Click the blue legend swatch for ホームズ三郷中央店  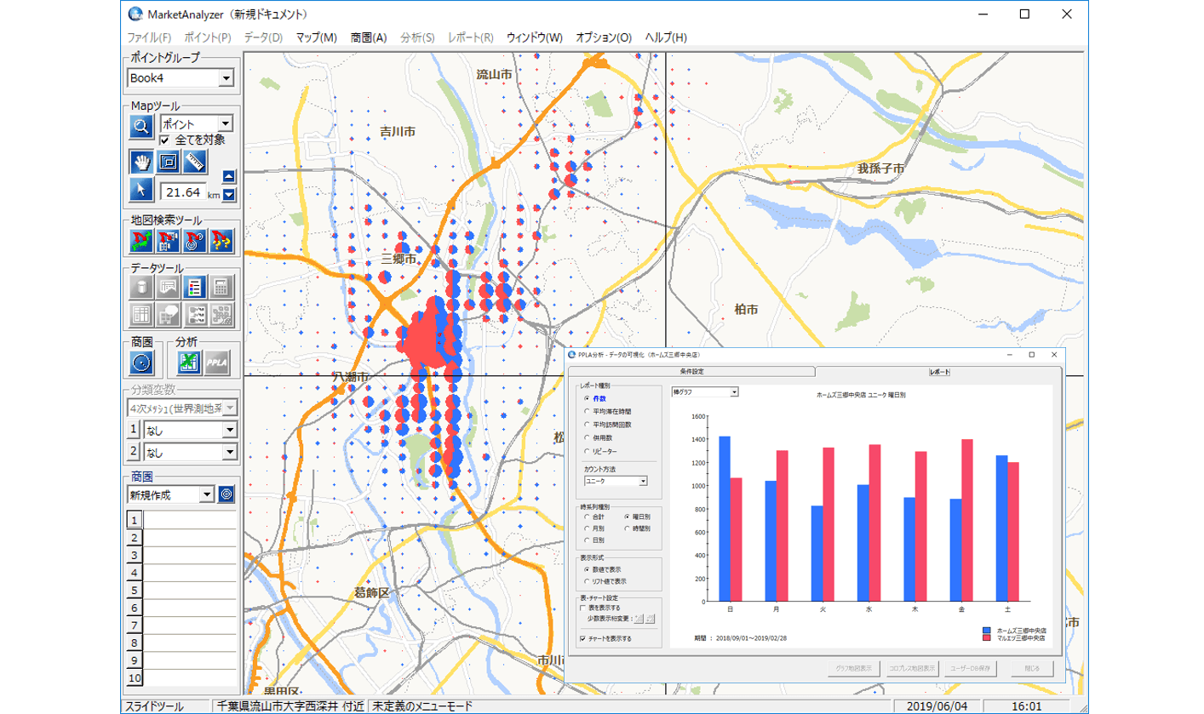coord(989,631)
